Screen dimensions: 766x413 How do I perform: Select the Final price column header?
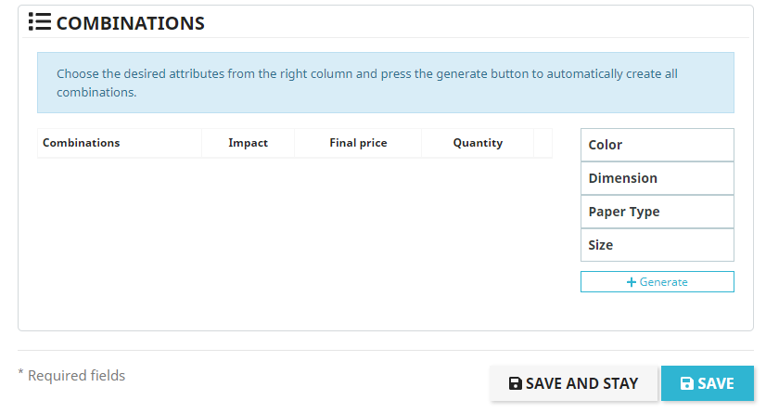[358, 143]
